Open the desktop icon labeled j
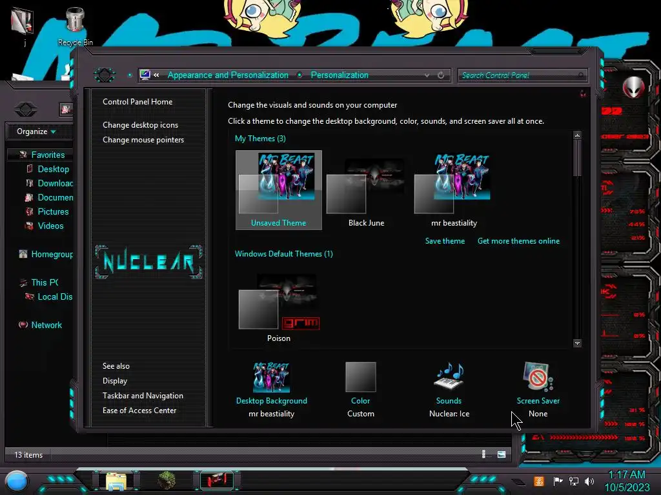 click(x=23, y=25)
